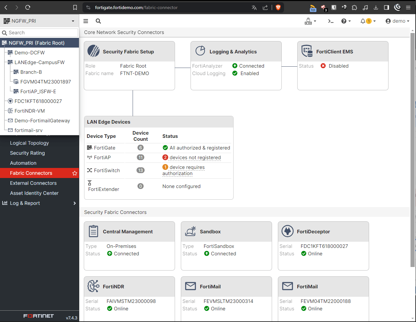Expand the Log & Report section
416x322 pixels.
point(39,203)
